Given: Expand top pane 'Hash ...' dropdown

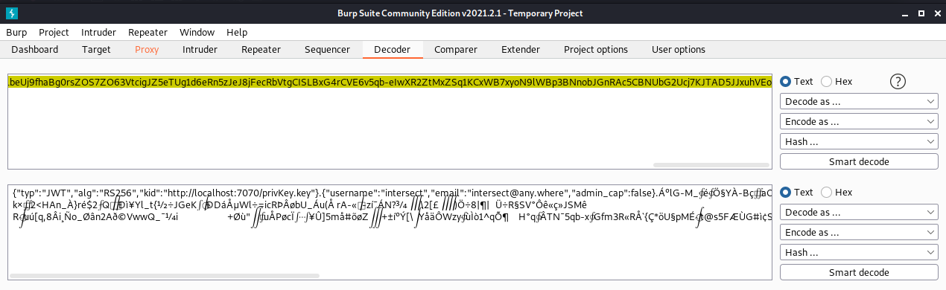Looking at the screenshot, I should (859, 141).
